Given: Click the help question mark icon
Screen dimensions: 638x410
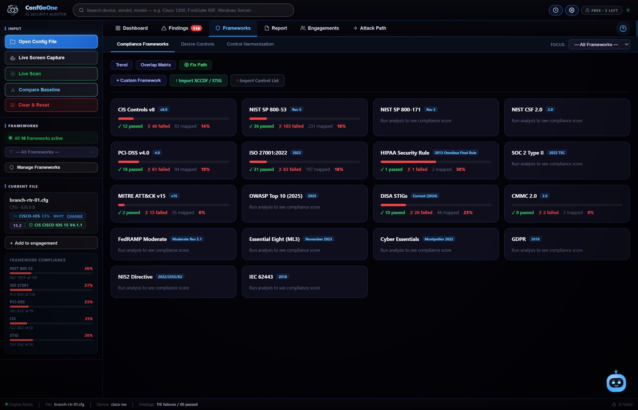Looking at the screenshot, I should (623, 28).
